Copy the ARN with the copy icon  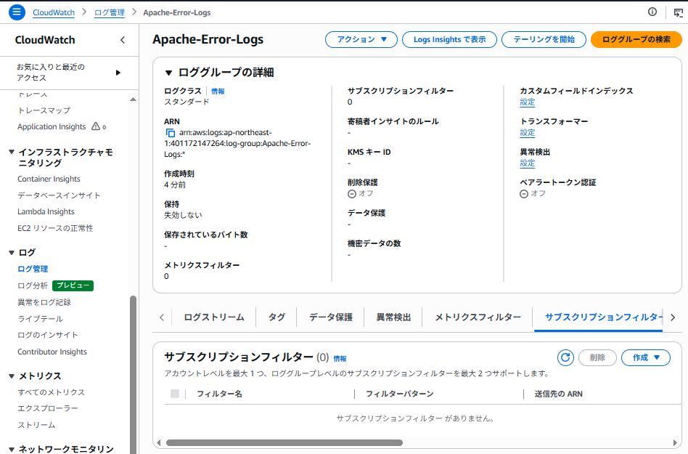[171, 133]
